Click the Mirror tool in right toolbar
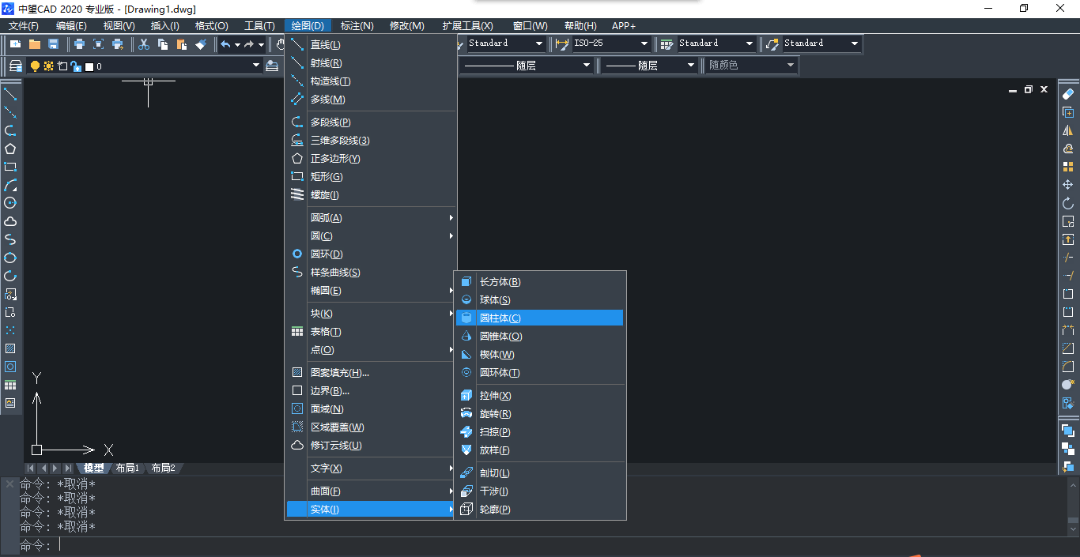 pyautogui.click(x=1068, y=130)
